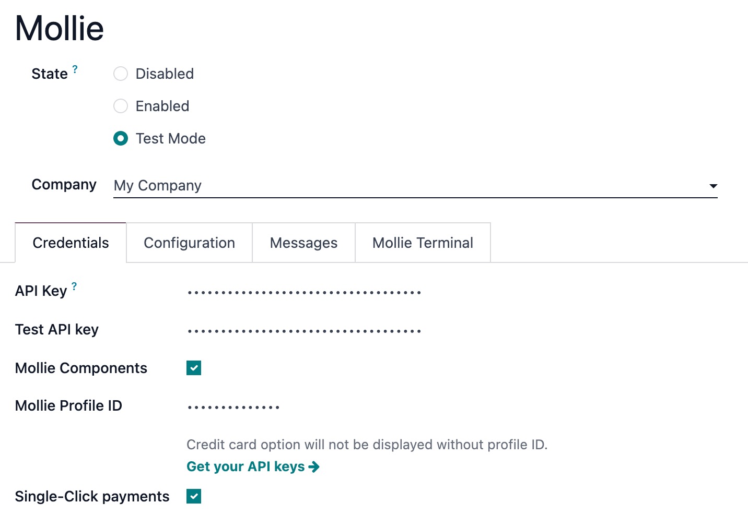Expand the Company dropdown arrow
748x527 pixels.
pyautogui.click(x=713, y=186)
